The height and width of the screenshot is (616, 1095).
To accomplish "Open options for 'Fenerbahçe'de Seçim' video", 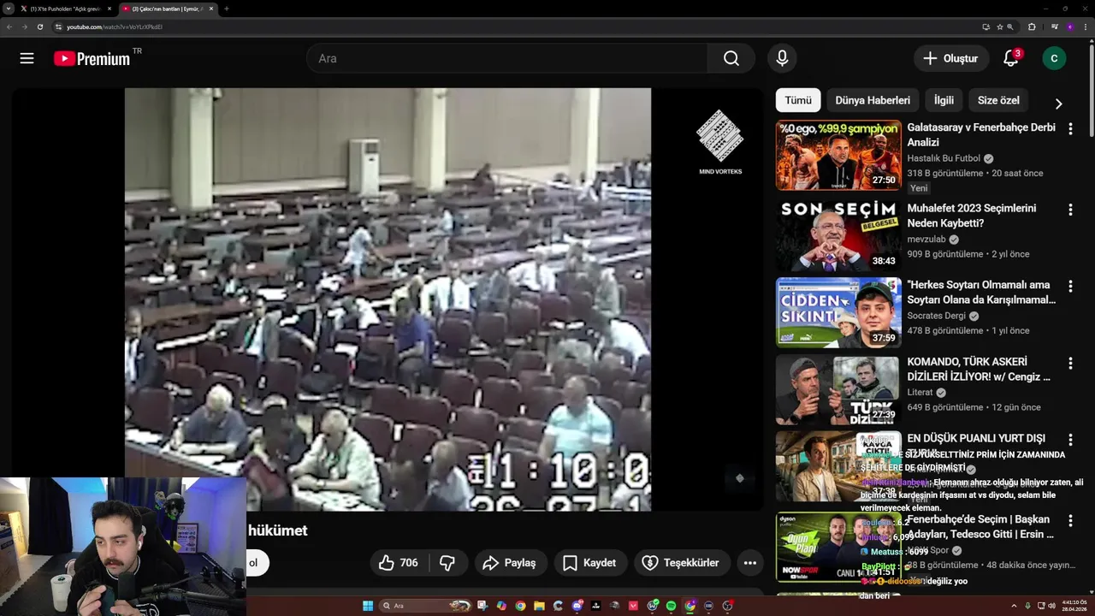I will click(x=1070, y=520).
